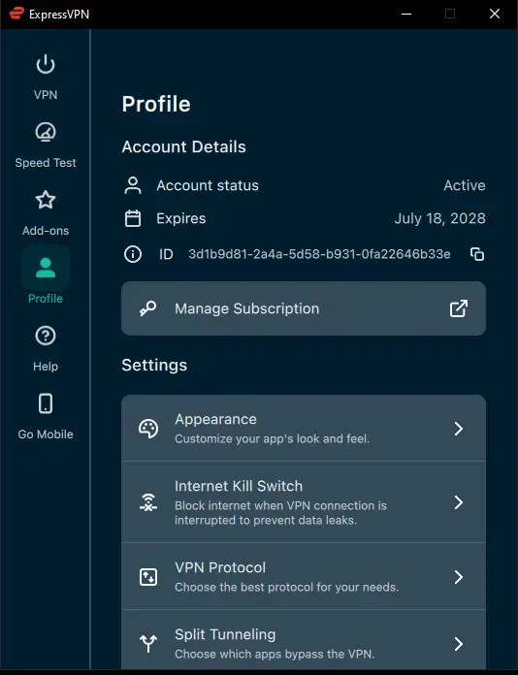Click the account ID text string
This screenshot has height=675, width=518.
(x=319, y=254)
